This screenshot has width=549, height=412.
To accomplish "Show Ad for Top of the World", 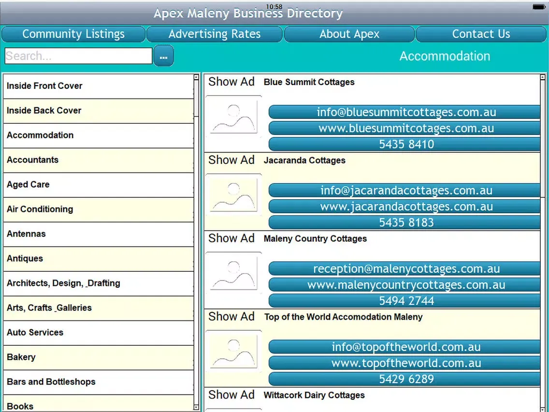I will click(x=231, y=316).
